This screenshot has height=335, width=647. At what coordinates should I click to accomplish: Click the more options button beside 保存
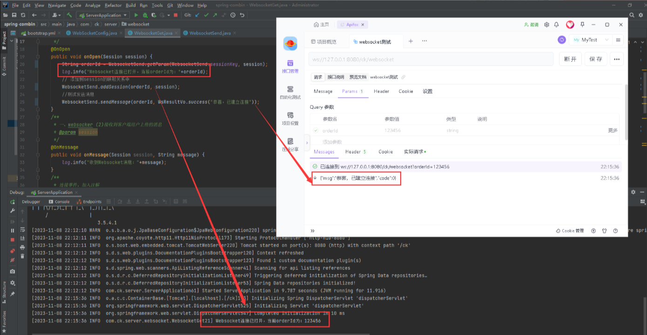coord(617,59)
